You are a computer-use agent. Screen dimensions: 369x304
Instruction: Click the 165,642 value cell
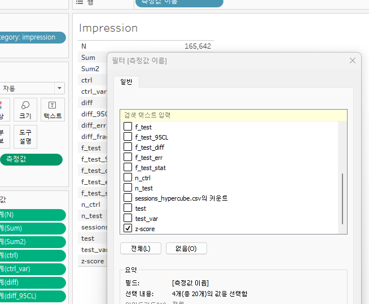pyautogui.click(x=197, y=46)
